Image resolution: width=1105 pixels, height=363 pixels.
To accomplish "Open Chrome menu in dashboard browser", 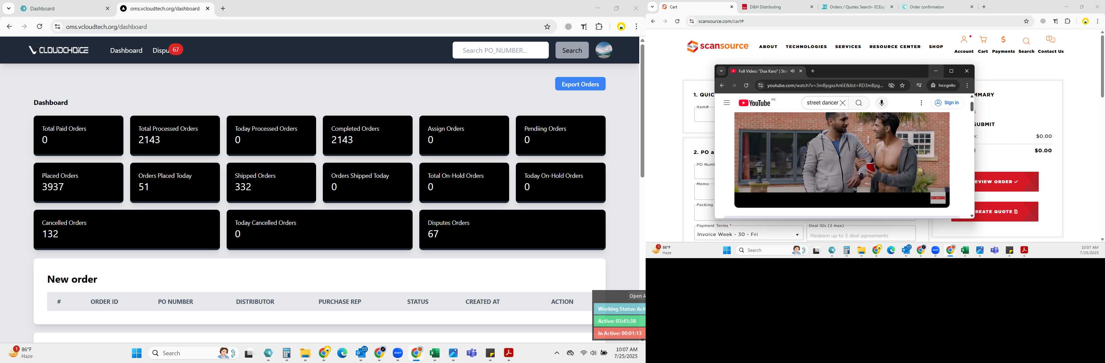I will 636,27.
